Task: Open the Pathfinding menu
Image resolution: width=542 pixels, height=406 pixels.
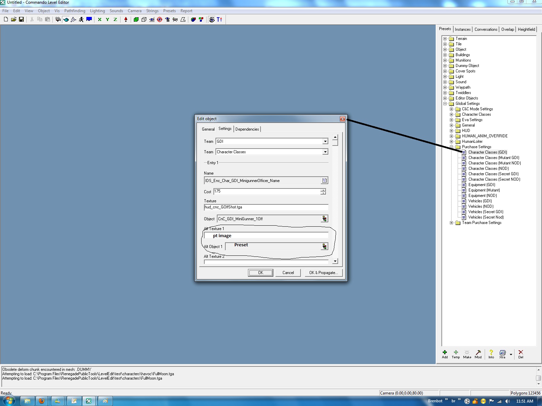Action: tap(75, 11)
